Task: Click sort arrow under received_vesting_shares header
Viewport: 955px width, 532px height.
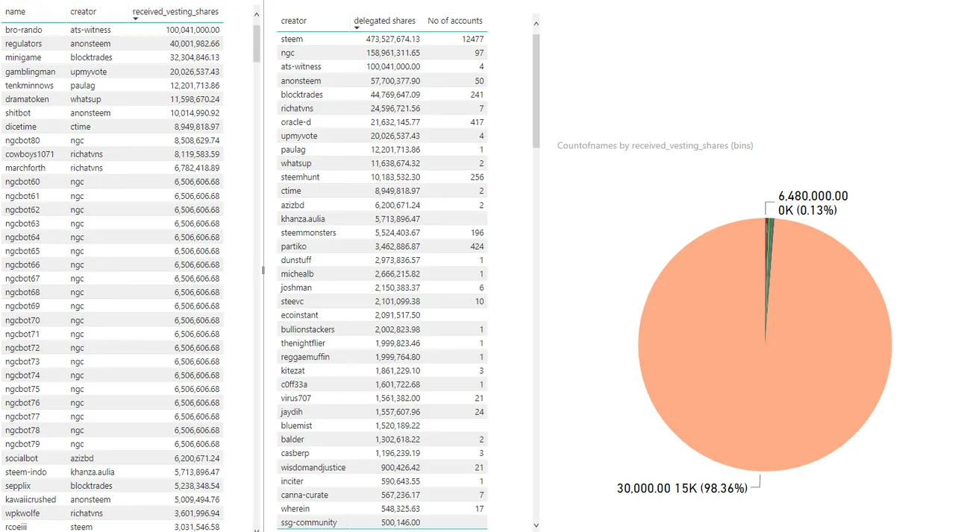Action: 136,19
